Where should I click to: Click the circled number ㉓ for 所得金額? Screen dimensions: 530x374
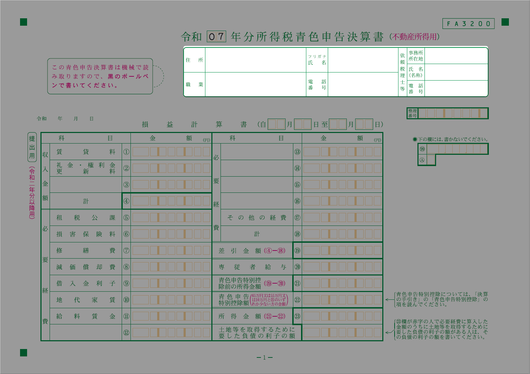[297, 316]
